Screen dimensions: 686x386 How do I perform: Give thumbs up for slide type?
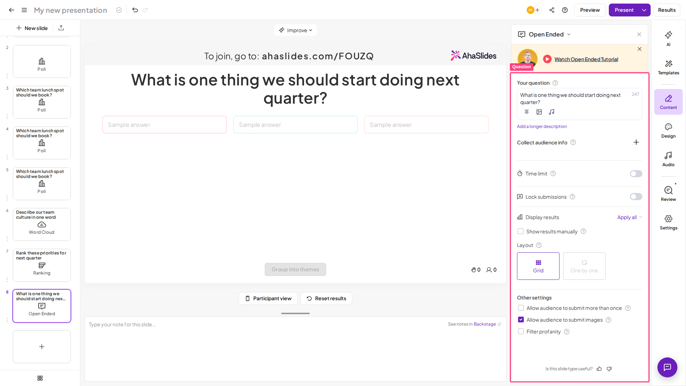click(599, 369)
